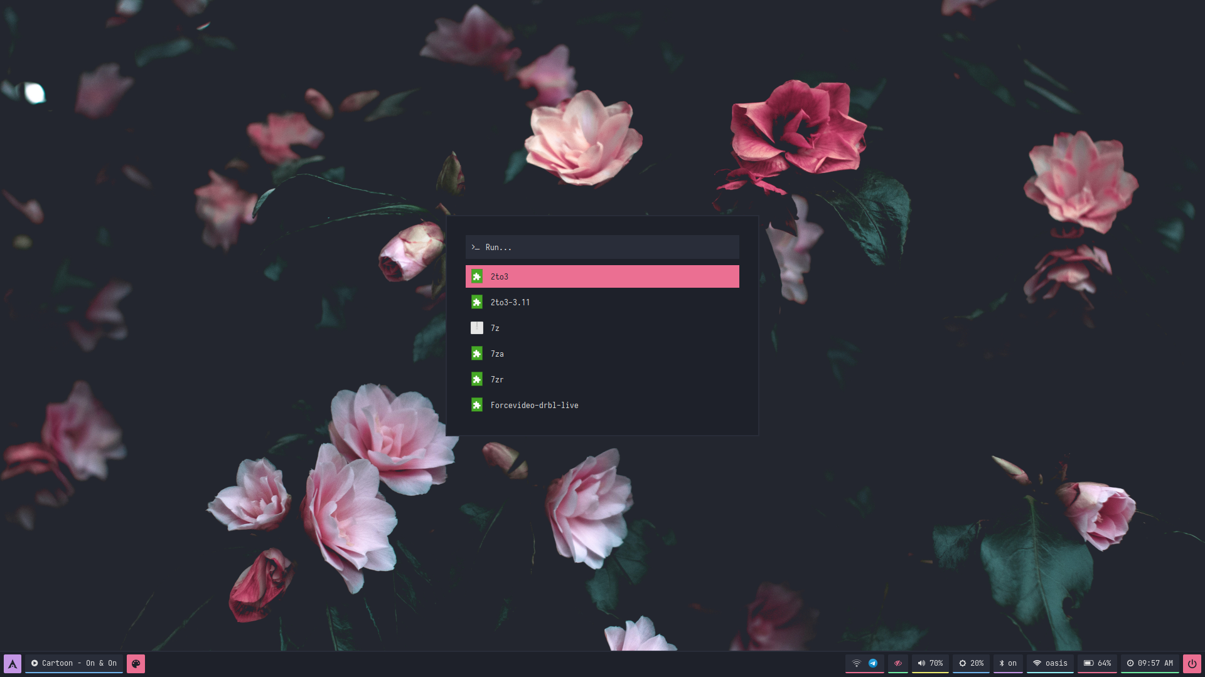Select the highlighted 2to3 entry

tap(602, 276)
